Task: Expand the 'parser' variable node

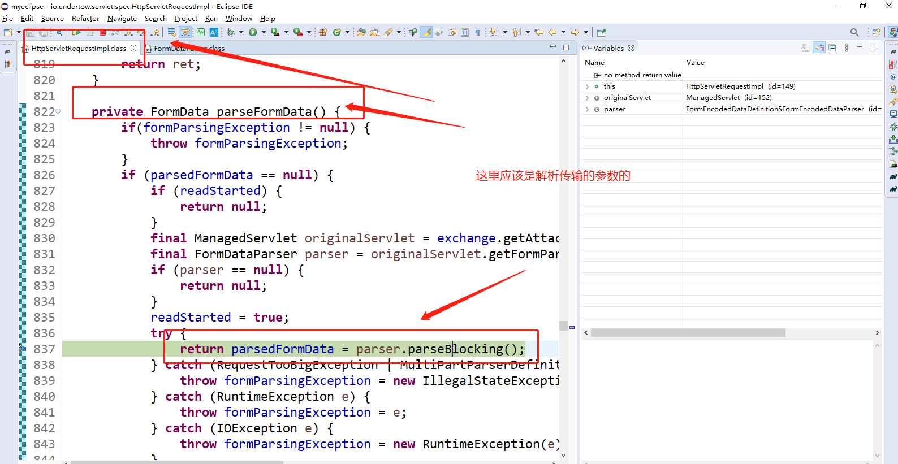Action: coord(588,109)
